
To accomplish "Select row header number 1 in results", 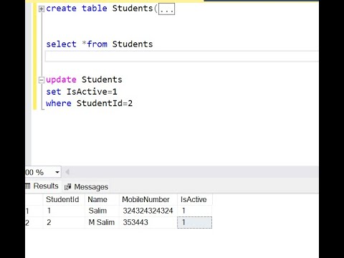I will tap(34, 211).
